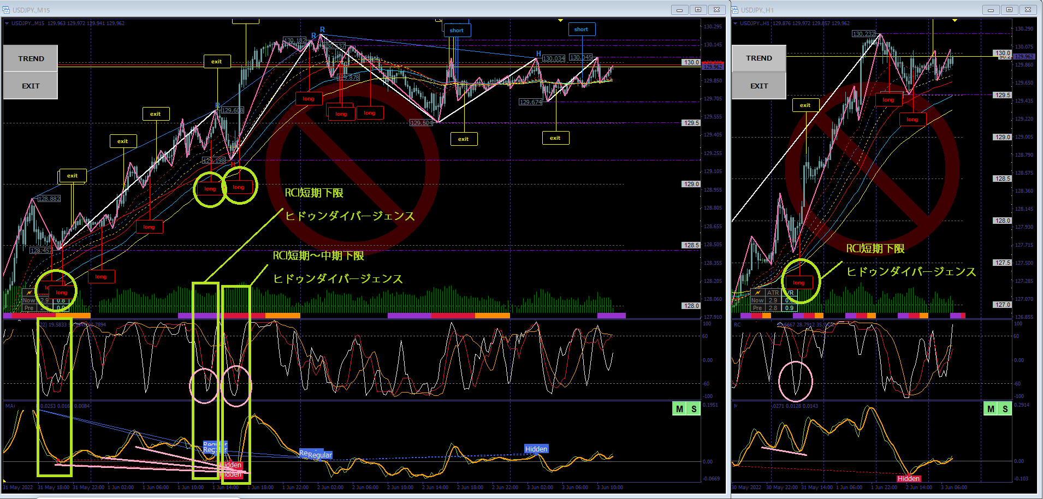
Task: Click the 130.290 axis value in H1
Action: click(x=1024, y=28)
